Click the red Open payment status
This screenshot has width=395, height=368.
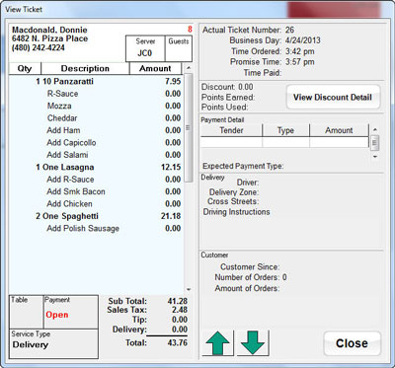click(57, 315)
